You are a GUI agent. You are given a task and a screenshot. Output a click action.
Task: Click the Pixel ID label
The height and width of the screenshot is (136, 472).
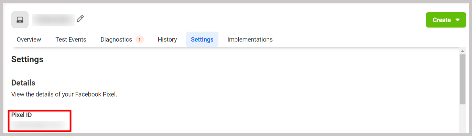click(21, 115)
